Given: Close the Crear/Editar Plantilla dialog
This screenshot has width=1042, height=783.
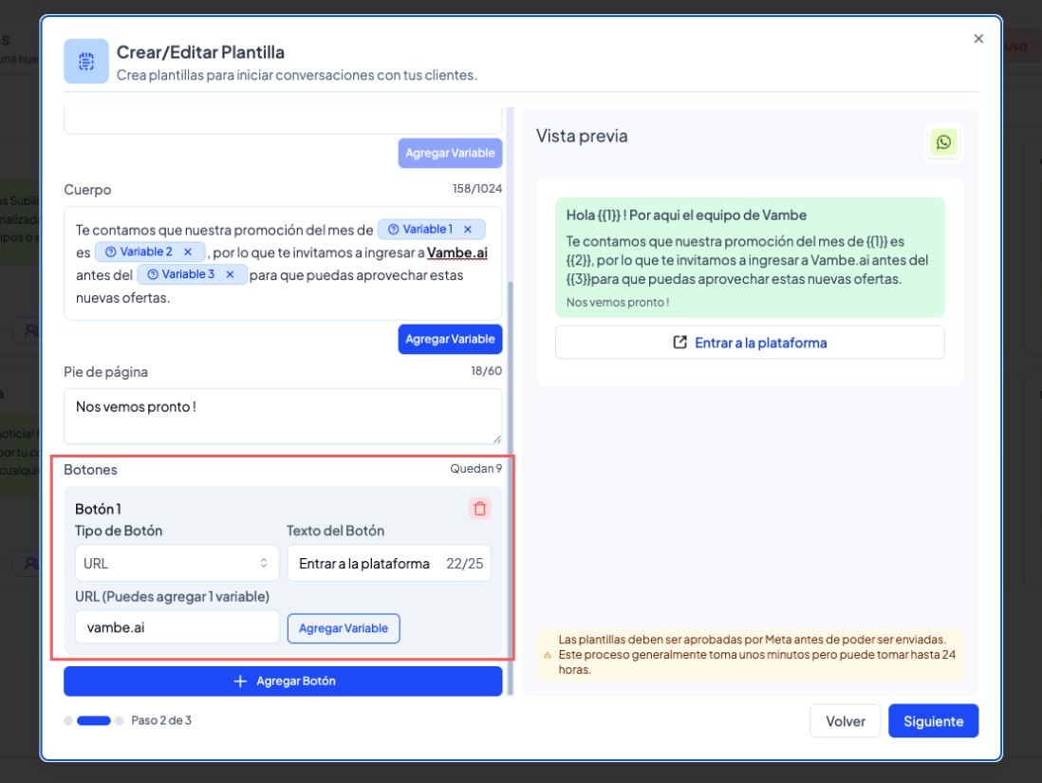Looking at the screenshot, I should (978, 39).
